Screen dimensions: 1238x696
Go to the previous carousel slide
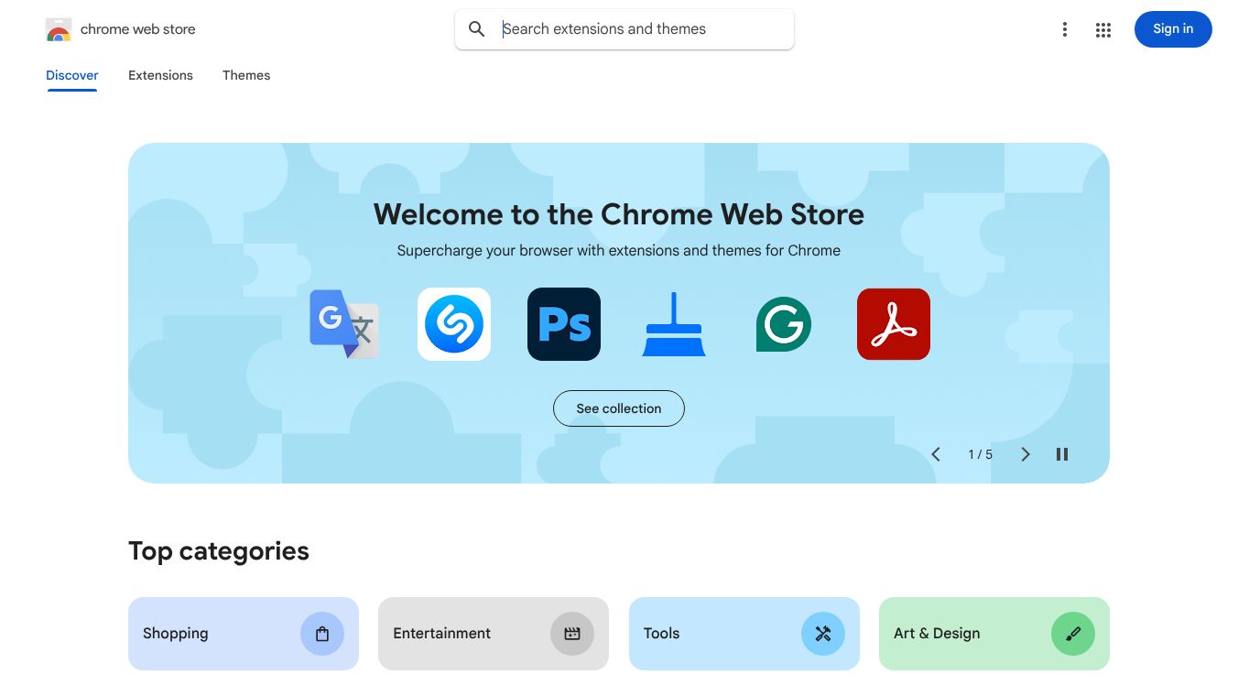point(936,454)
